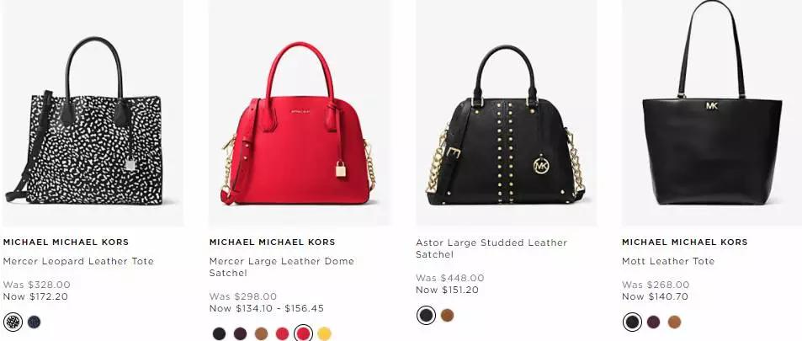Image resolution: width=802 pixels, height=341 pixels.
Task: Select the leopard print swatch for the Mercer Tote
Action: click(x=13, y=322)
